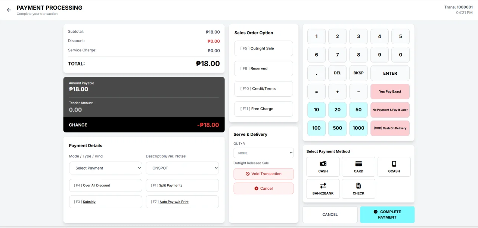The width and height of the screenshot is (478, 228).
Task: Choose F5 Outright Sale option
Action: 264,48
